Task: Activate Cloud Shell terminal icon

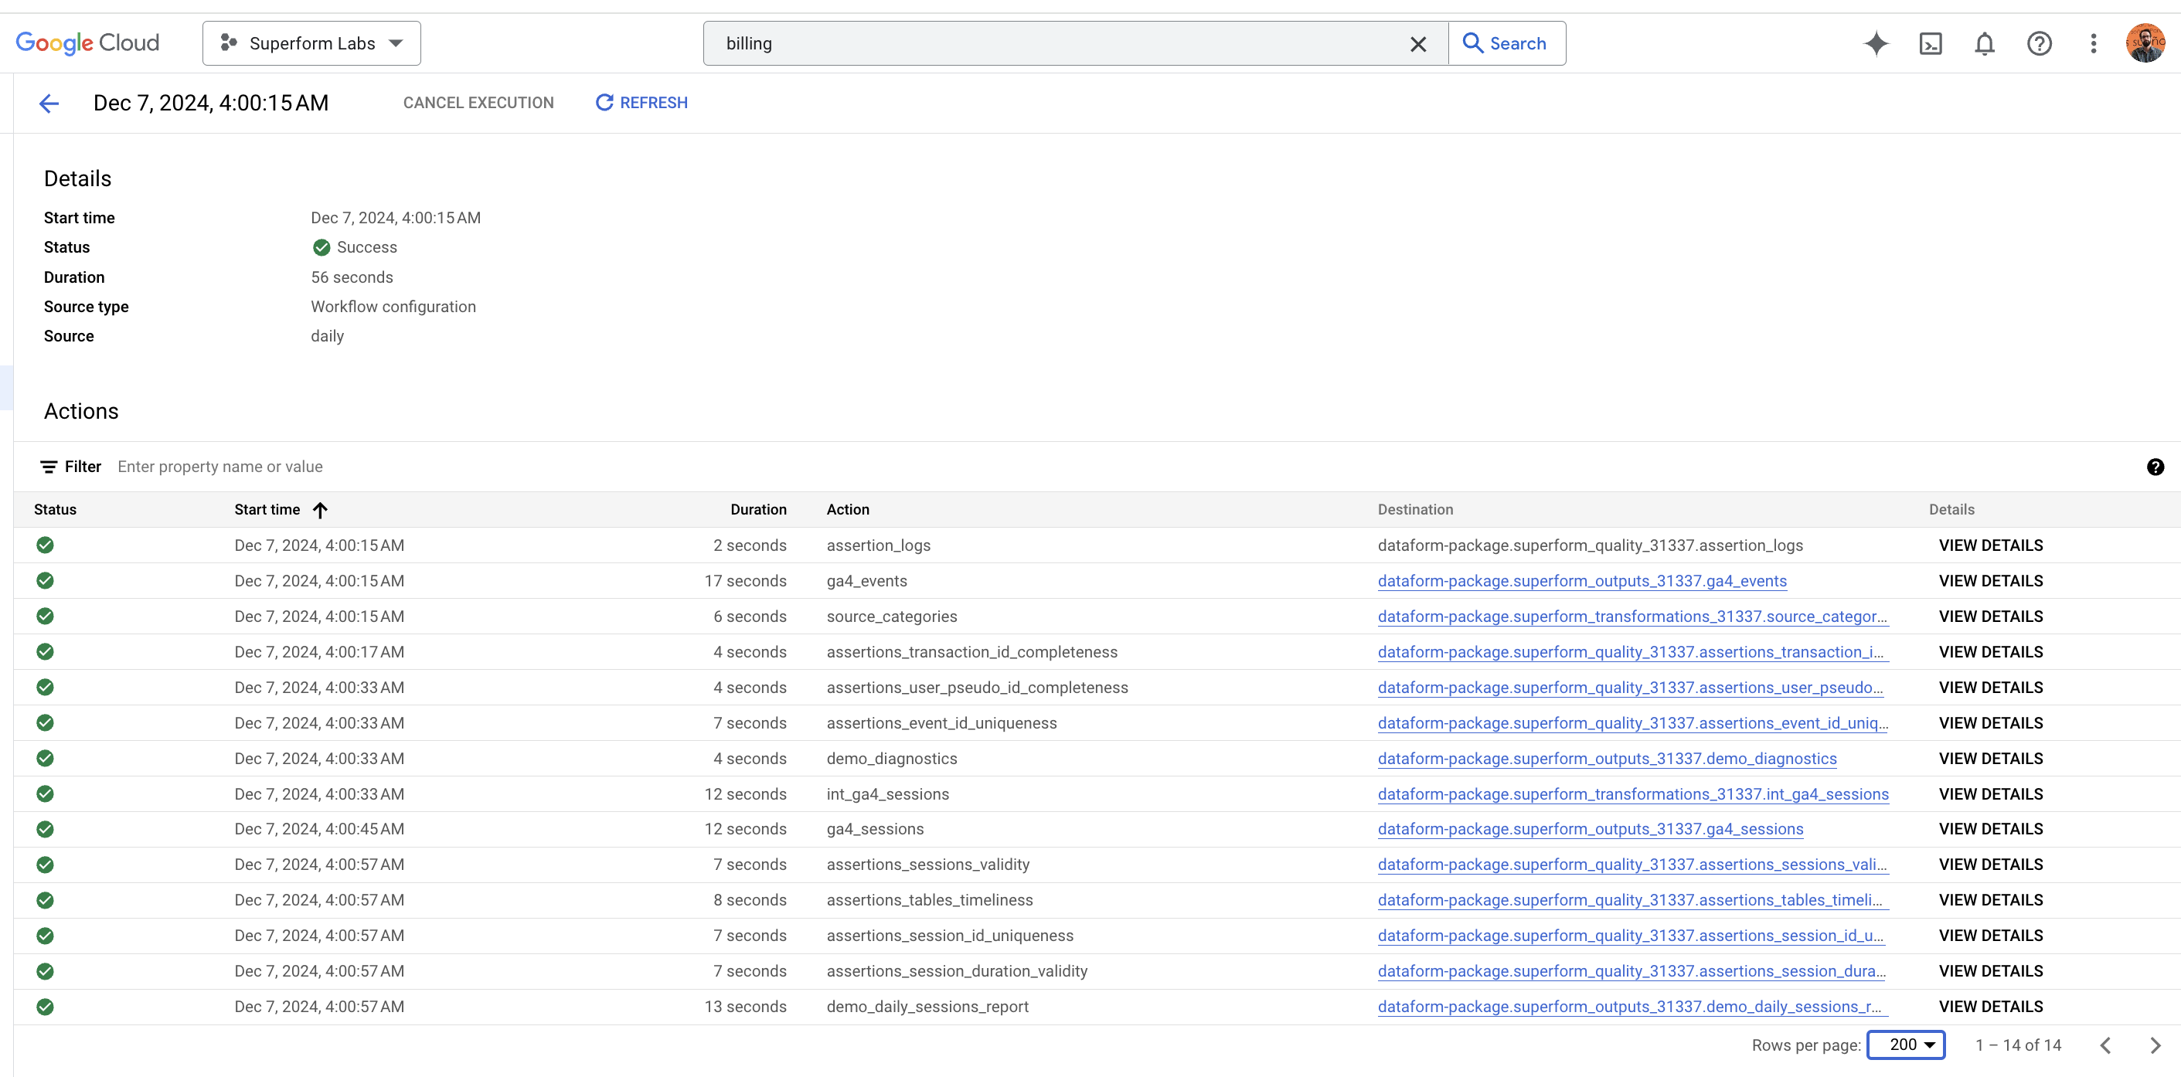Action: [x=1931, y=43]
